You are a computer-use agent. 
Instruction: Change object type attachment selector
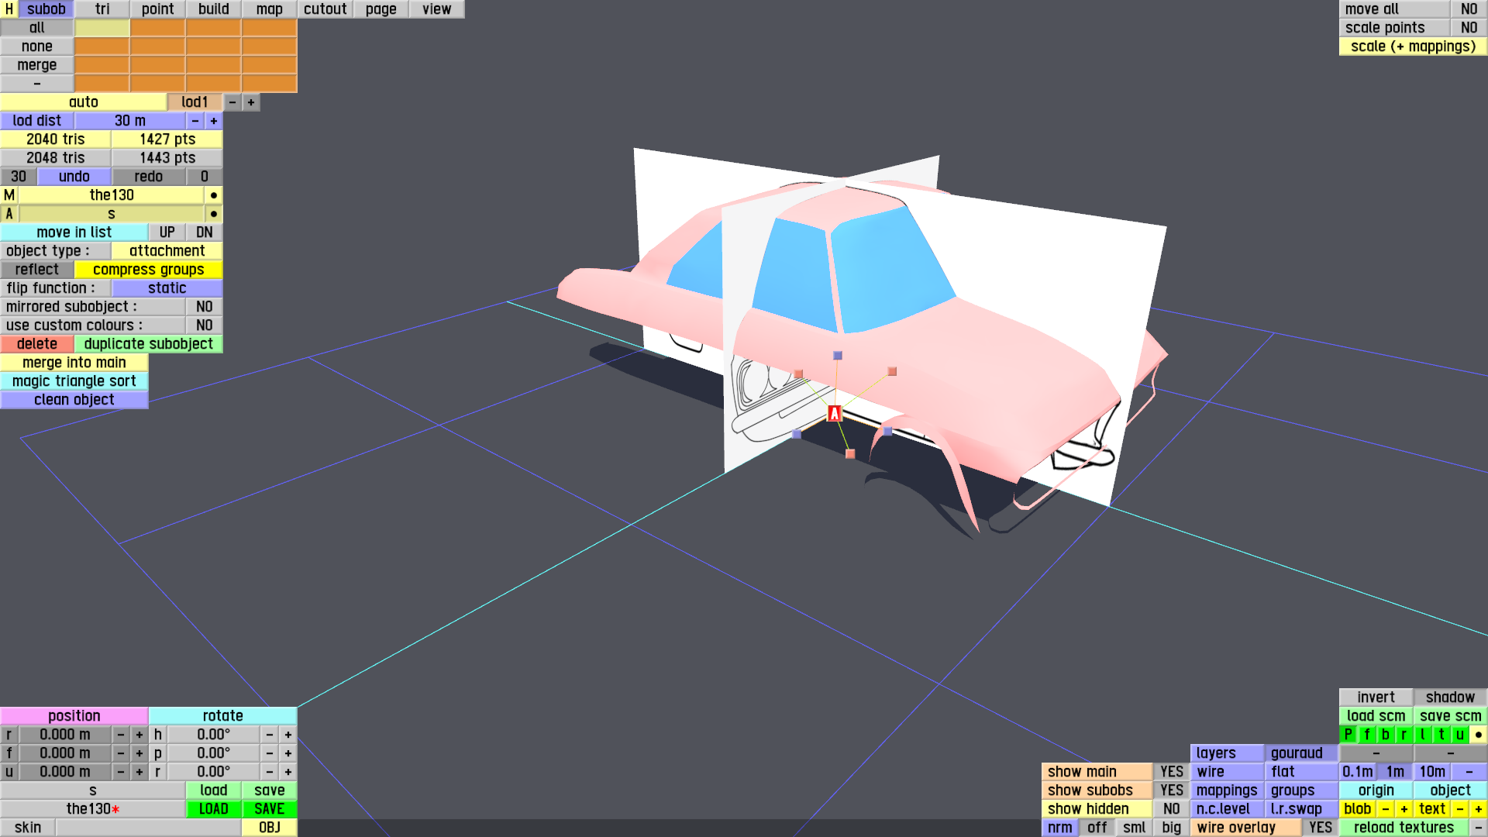tap(167, 251)
